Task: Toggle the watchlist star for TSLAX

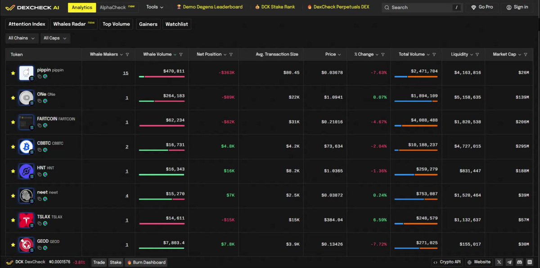Action: 13,220
